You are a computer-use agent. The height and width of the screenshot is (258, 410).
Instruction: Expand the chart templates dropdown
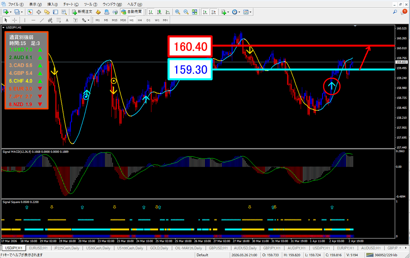coord(251,12)
